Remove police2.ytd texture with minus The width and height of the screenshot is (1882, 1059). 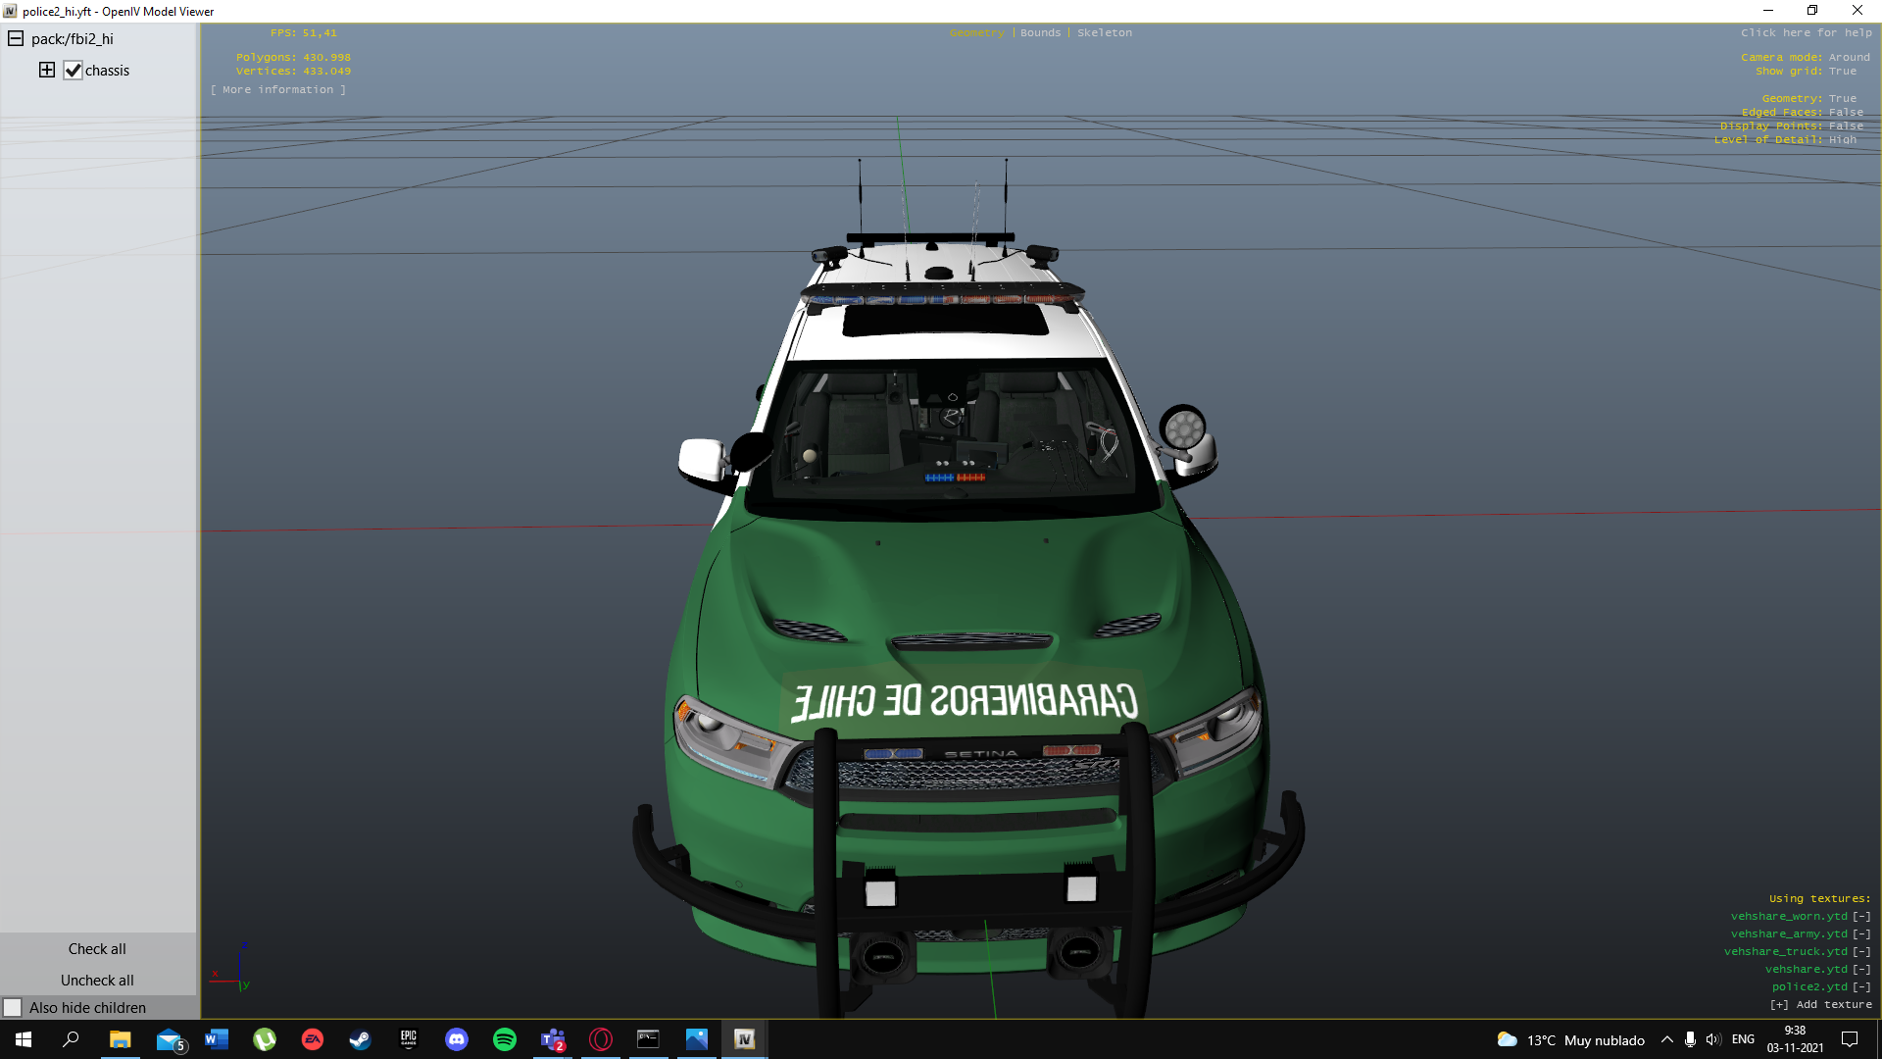pos(1861,987)
